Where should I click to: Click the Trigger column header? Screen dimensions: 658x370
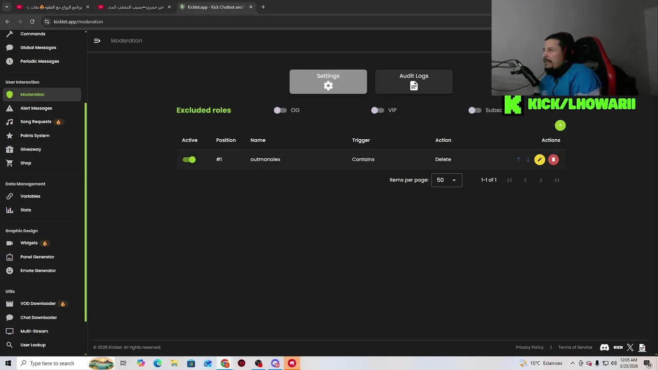[361, 140]
